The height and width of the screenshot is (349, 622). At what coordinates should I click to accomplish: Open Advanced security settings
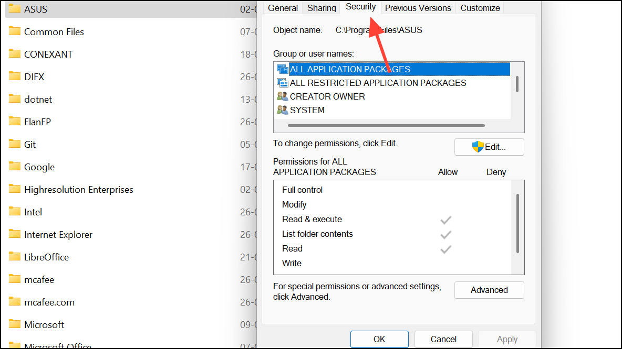[x=489, y=290]
